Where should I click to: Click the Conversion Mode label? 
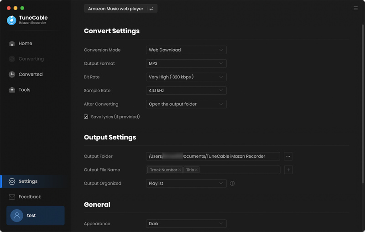[x=102, y=50]
